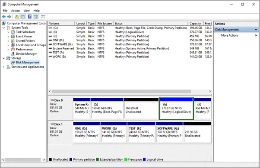
Task: Open the Help question mark toolbar icon
Action: pos(30,16)
